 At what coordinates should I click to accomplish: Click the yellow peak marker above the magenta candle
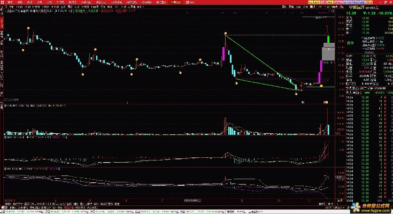(226, 34)
